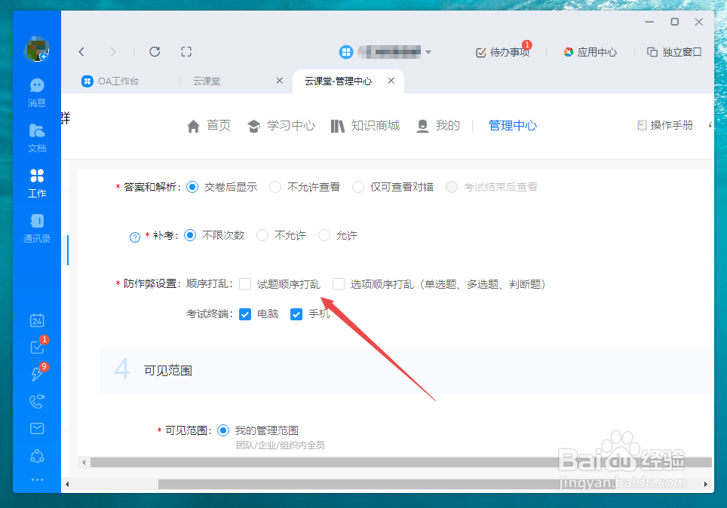Close the 云课堂 tab

[280, 81]
